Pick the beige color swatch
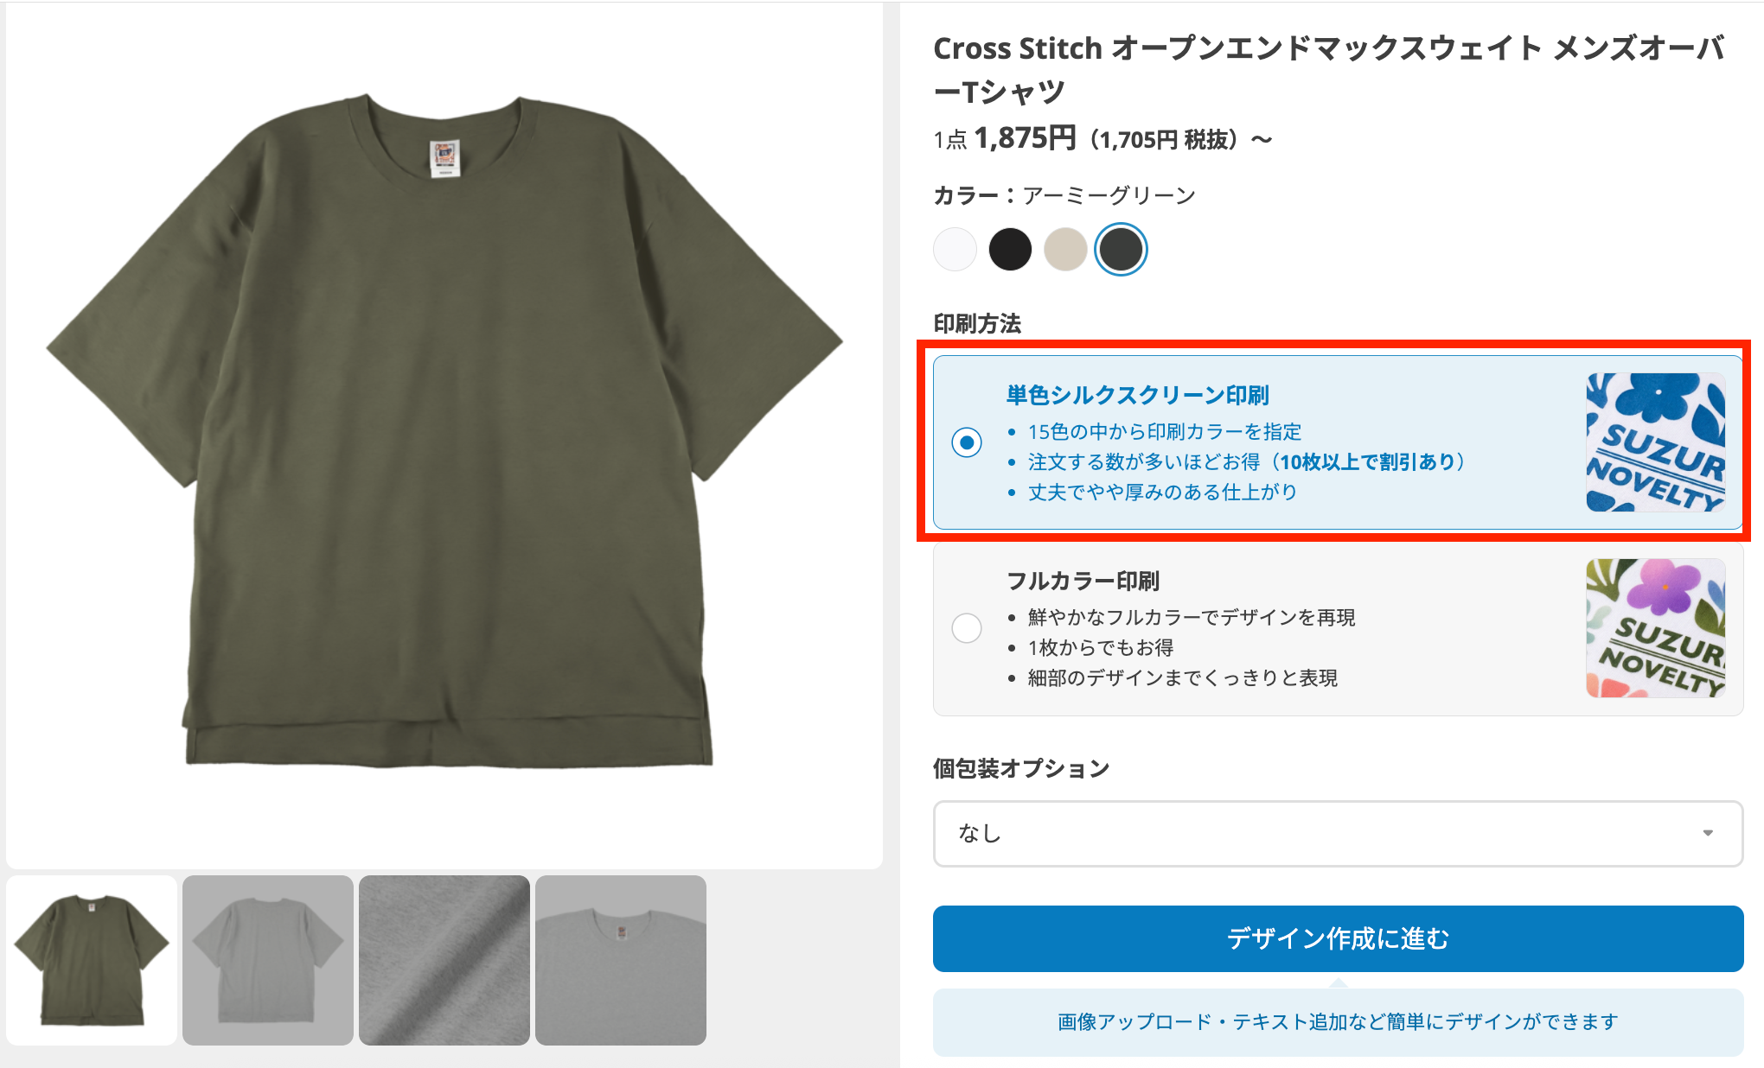The image size is (1764, 1068). 1065,250
